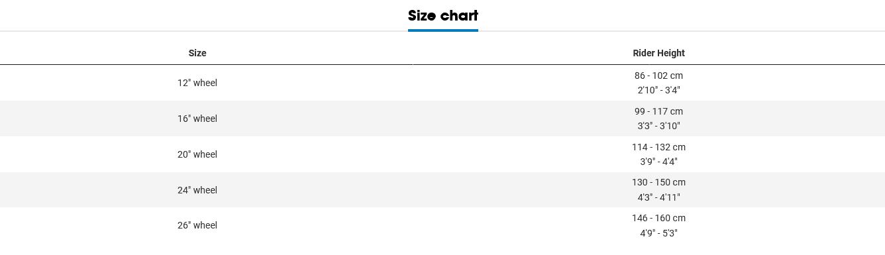Click the 3'9" - 4'4" height value

658,162
